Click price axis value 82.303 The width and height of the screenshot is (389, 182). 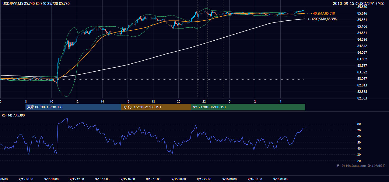click(362, 98)
